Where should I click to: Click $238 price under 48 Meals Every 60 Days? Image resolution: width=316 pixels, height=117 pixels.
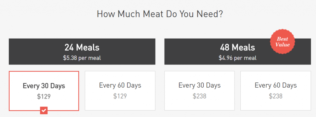click(276, 96)
